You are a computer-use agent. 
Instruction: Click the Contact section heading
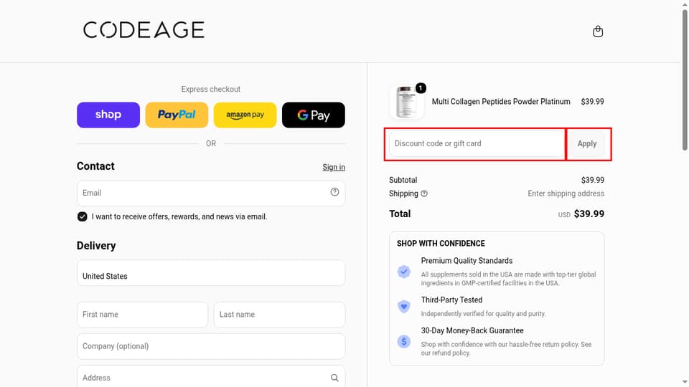[95, 166]
